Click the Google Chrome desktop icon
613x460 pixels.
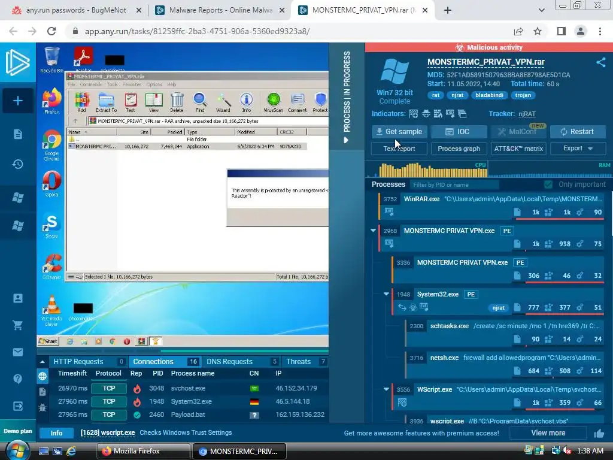tap(51, 145)
